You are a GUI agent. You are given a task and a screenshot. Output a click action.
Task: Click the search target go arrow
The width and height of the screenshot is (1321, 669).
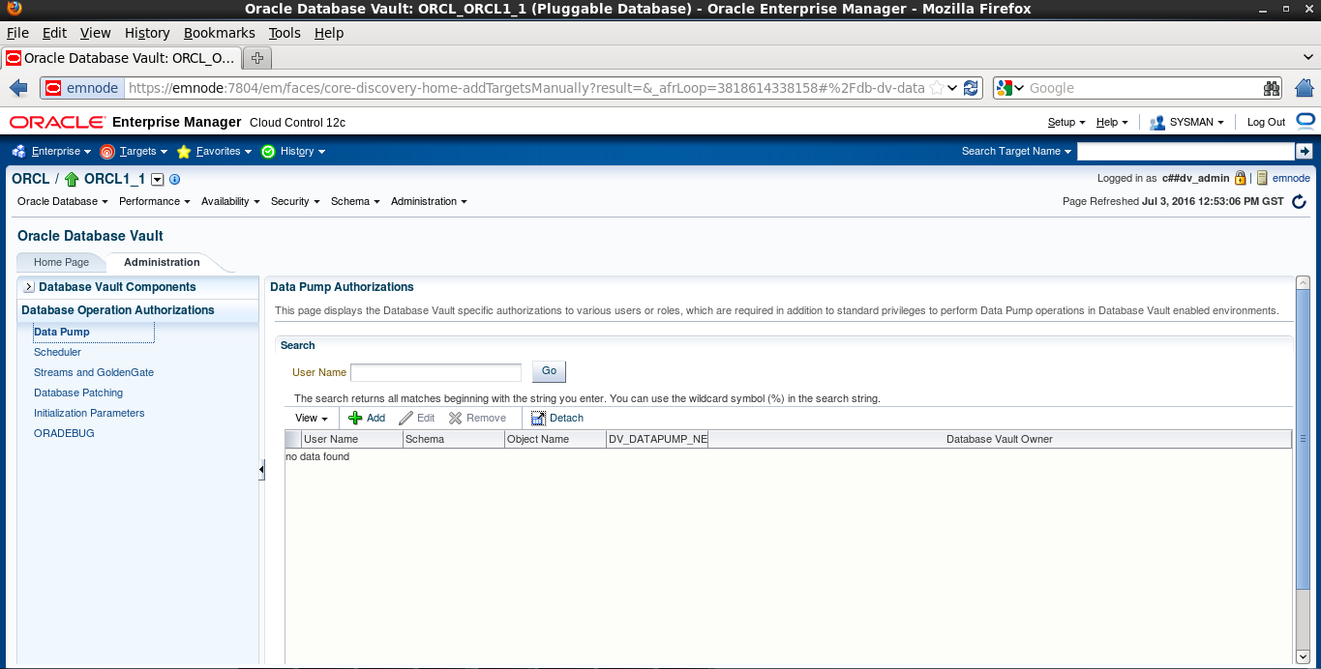click(x=1305, y=151)
